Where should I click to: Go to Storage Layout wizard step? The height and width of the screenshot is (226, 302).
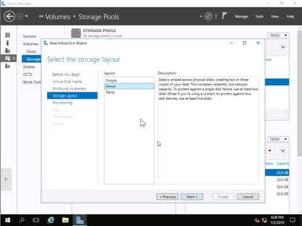tap(72, 95)
